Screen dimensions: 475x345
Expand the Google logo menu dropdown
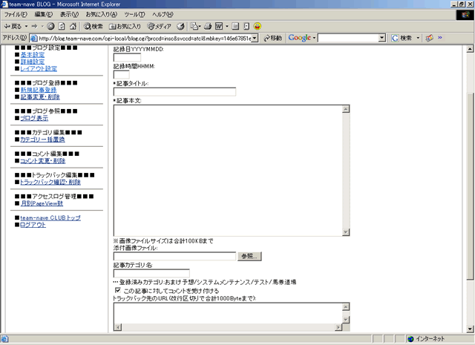[314, 38]
